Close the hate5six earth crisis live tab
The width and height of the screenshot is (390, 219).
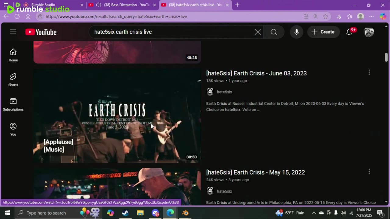tap(227, 5)
